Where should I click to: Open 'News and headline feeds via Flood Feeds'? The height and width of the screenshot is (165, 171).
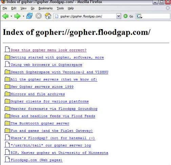(53, 116)
